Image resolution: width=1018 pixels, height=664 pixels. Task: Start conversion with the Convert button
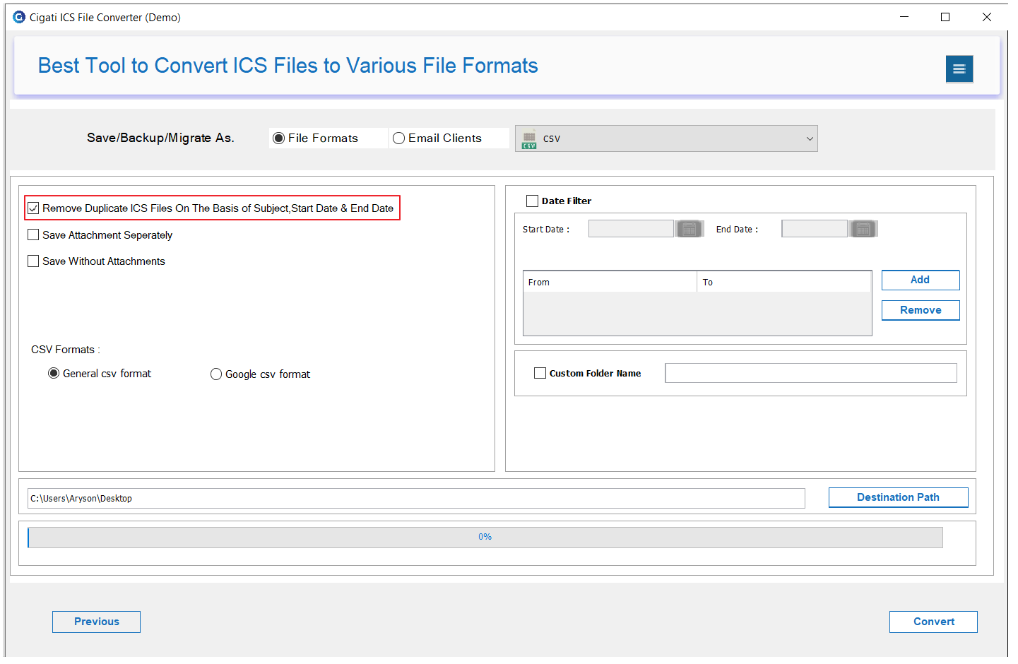pos(934,622)
